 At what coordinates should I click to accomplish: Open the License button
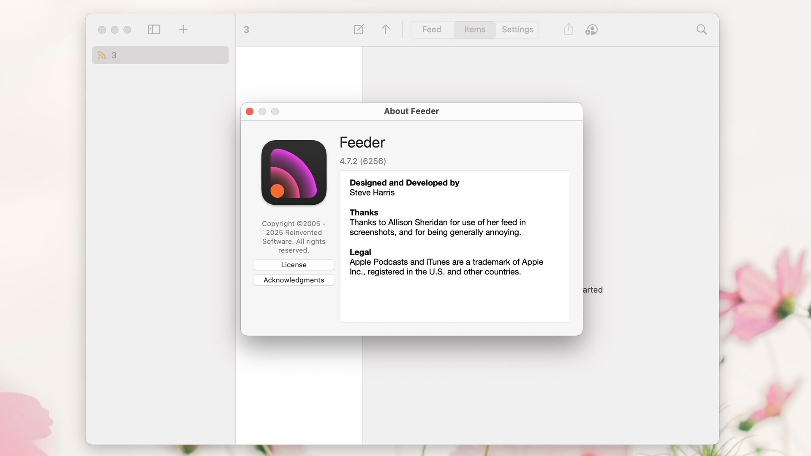[294, 265]
